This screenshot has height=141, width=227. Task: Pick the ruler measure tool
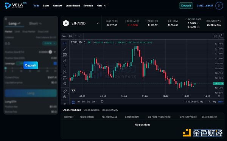point(65,91)
